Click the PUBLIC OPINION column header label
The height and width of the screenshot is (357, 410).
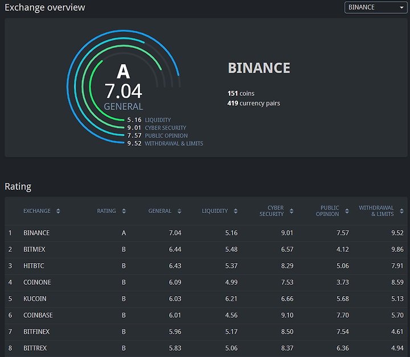(327, 211)
